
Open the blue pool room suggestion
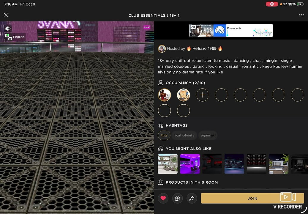234,164
